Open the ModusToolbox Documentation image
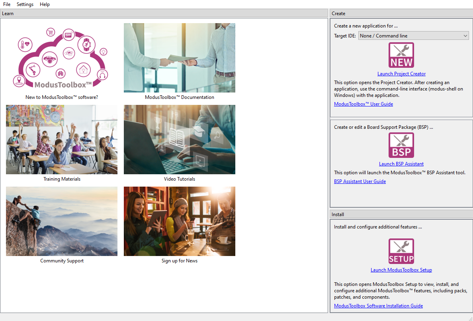This screenshot has width=473, height=321. (x=180, y=58)
